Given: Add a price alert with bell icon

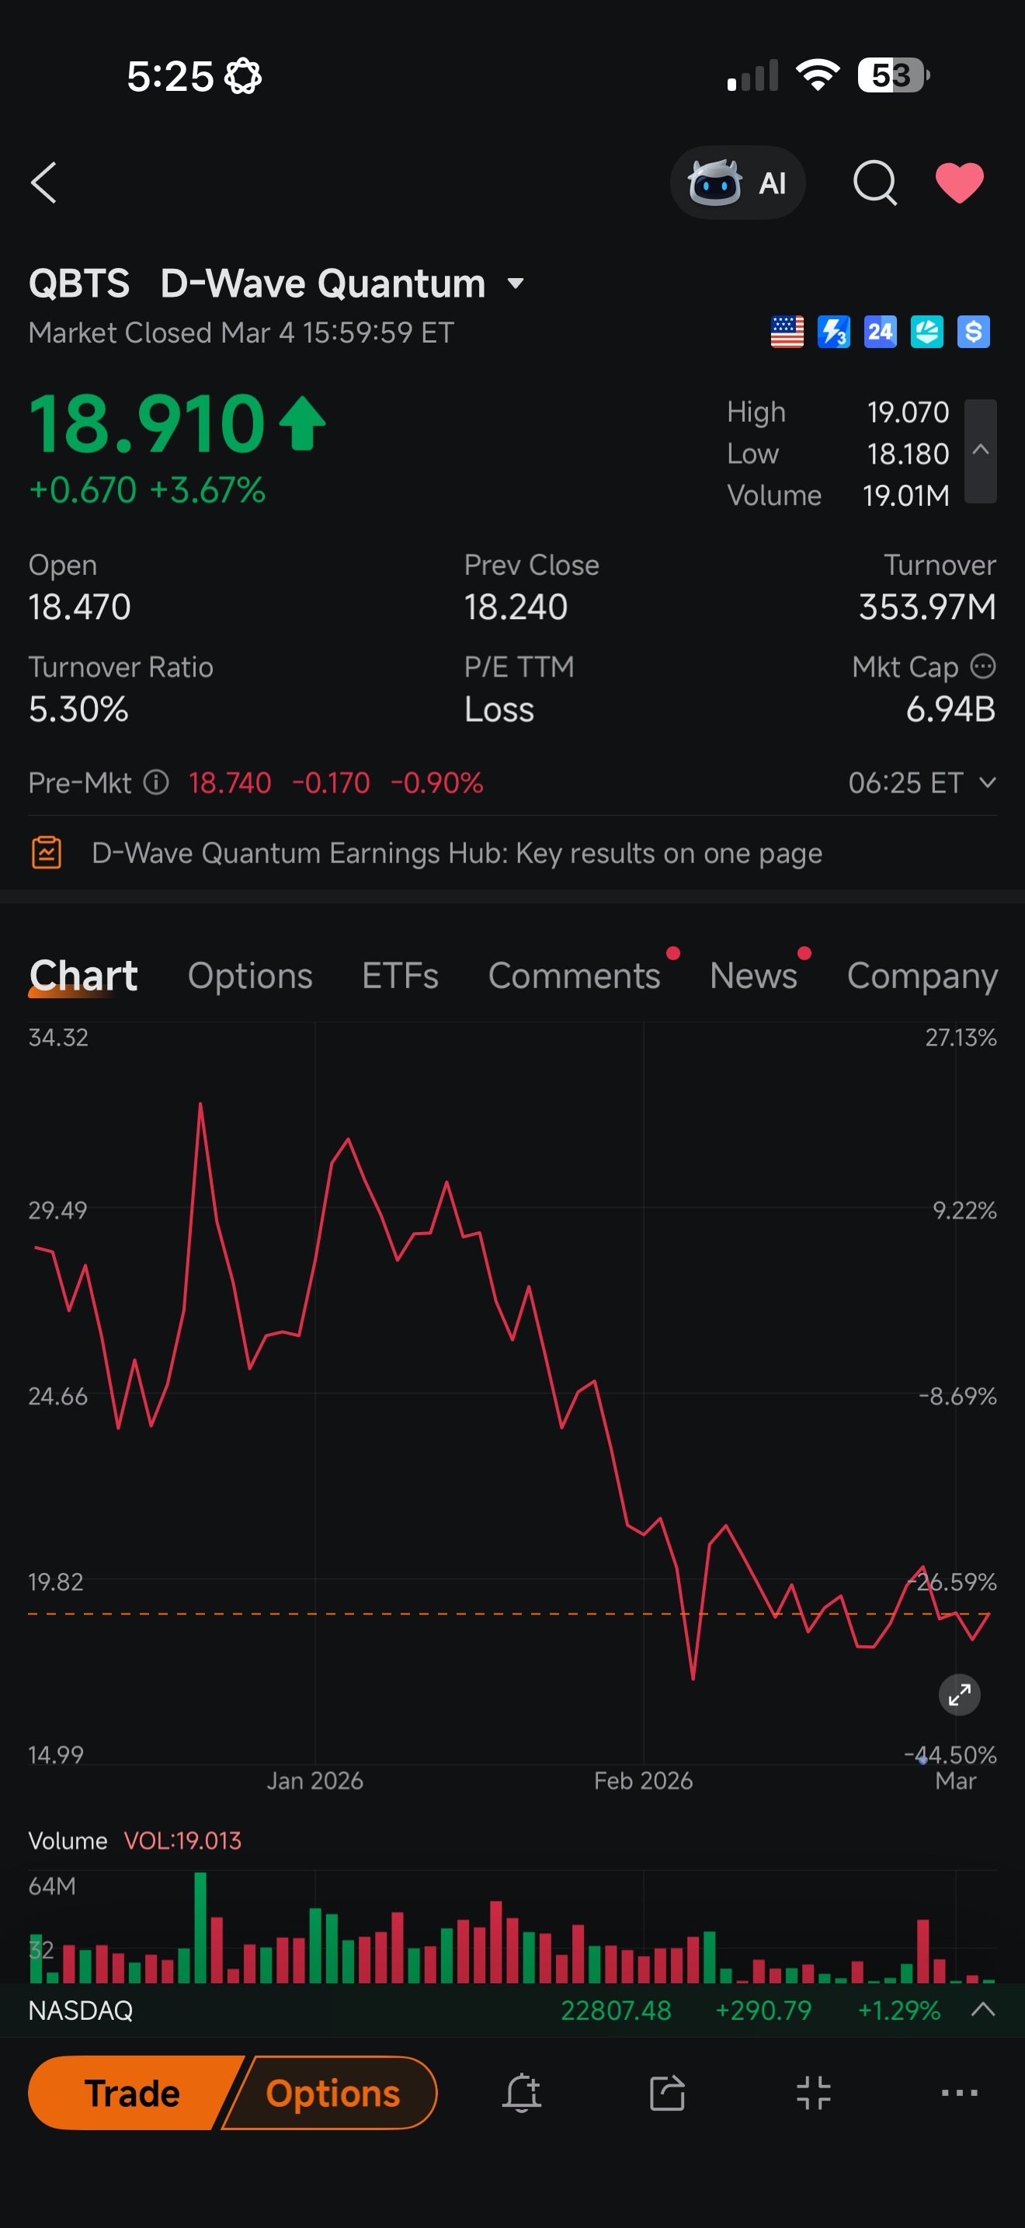Looking at the screenshot, I should coord(522,2093).
